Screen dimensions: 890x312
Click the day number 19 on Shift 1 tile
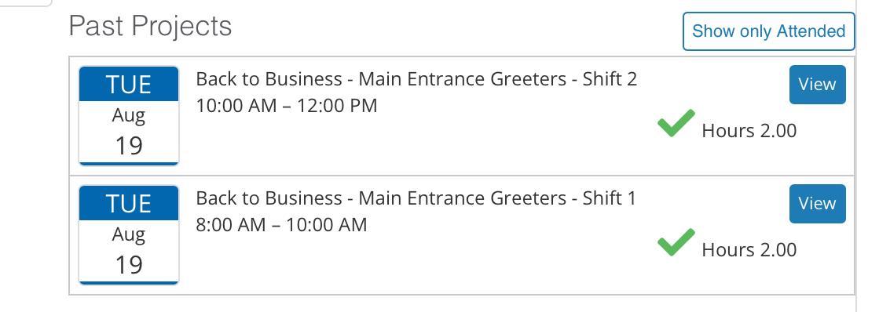click(129, 264)
